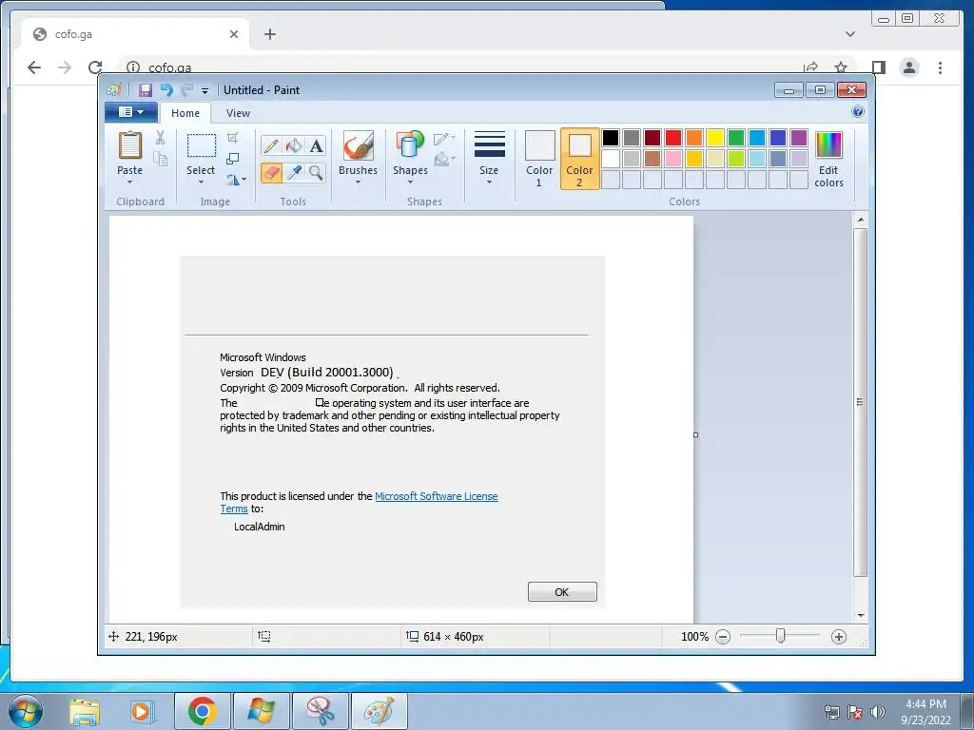Open Customize Quick Access Toolbar dropdown
The height and width of the screenshot is (730, 974).
click(205, 90)
